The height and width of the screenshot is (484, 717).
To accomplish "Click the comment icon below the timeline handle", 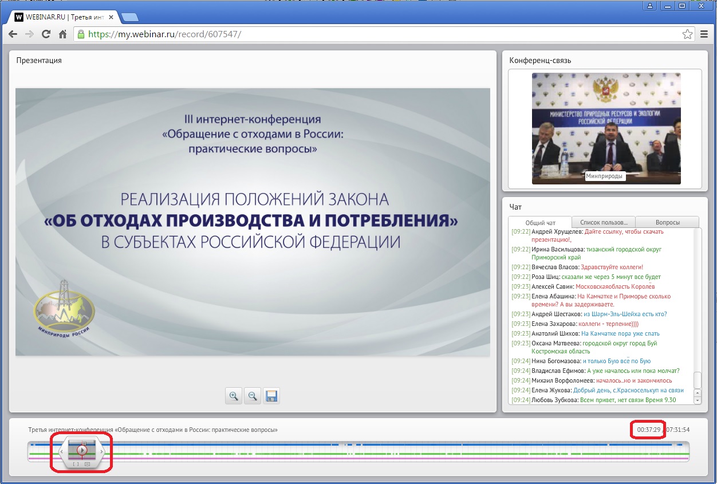I will [87, 464].
